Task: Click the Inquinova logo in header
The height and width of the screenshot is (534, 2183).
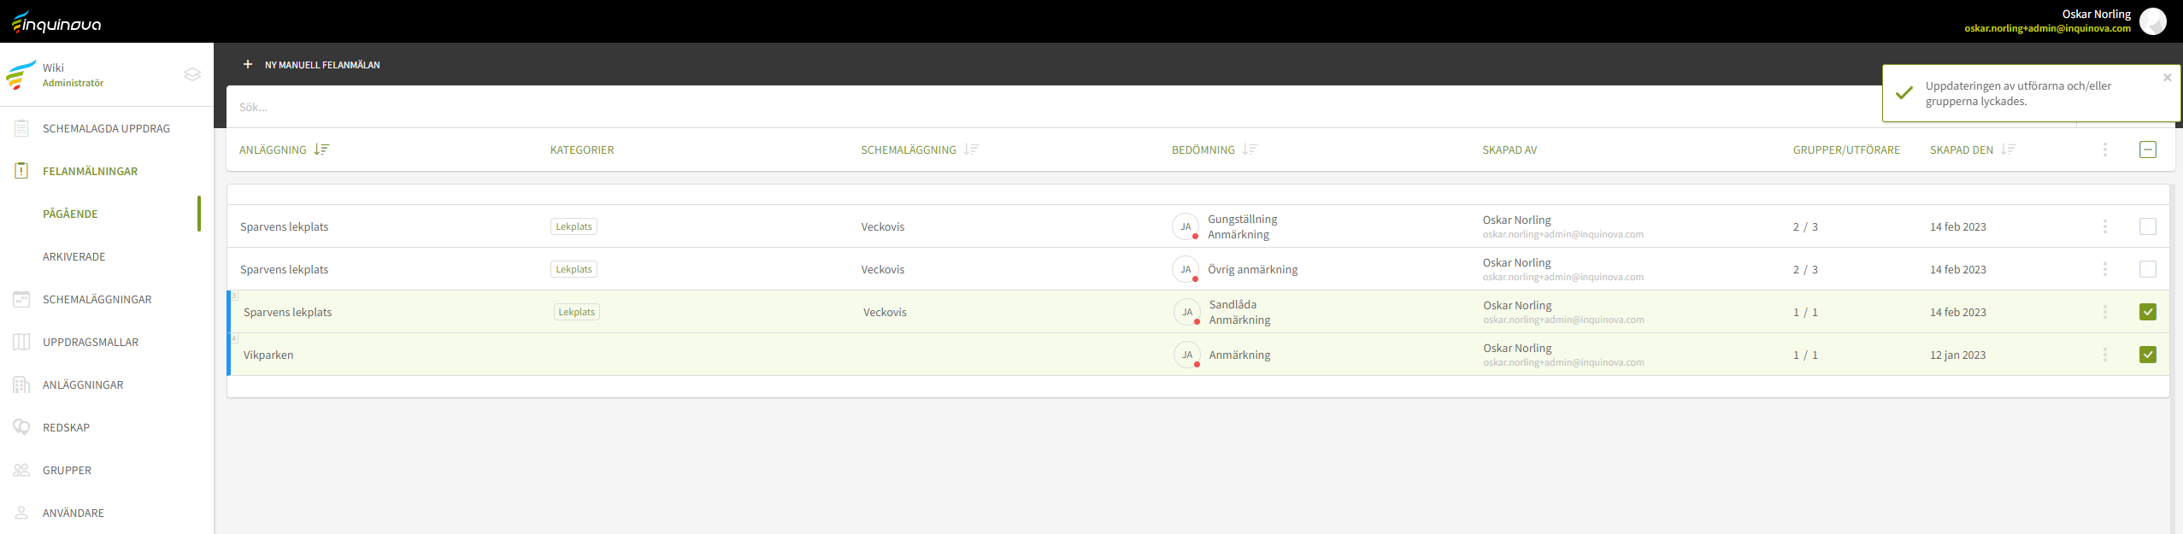Action: 56,22
